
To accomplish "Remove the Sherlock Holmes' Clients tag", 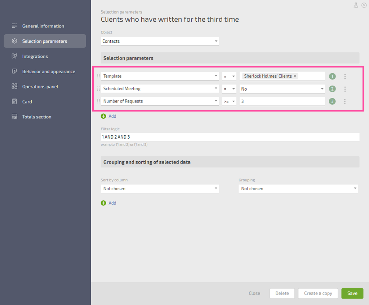I will coord(295,76).
